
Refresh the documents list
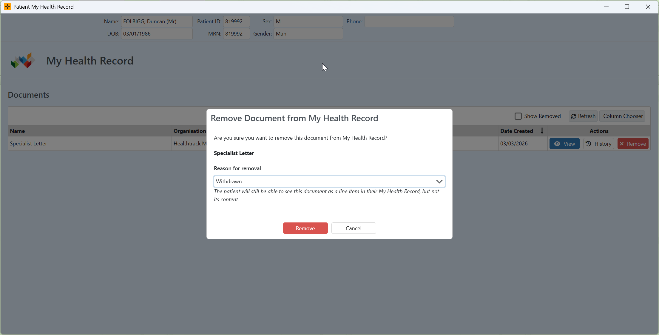pos(583,116)
